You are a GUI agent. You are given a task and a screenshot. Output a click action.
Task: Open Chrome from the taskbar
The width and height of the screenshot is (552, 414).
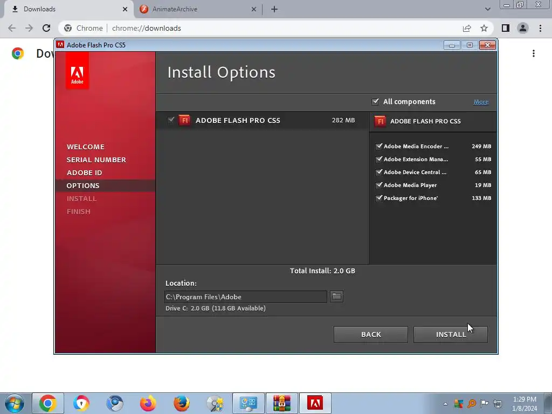48,403
